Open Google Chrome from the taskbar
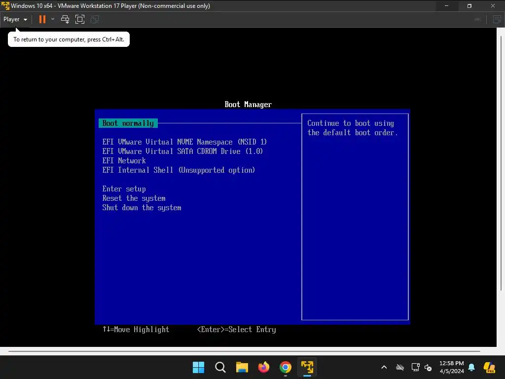Screen dimensions: 505x379 click(x=286, y=367)
